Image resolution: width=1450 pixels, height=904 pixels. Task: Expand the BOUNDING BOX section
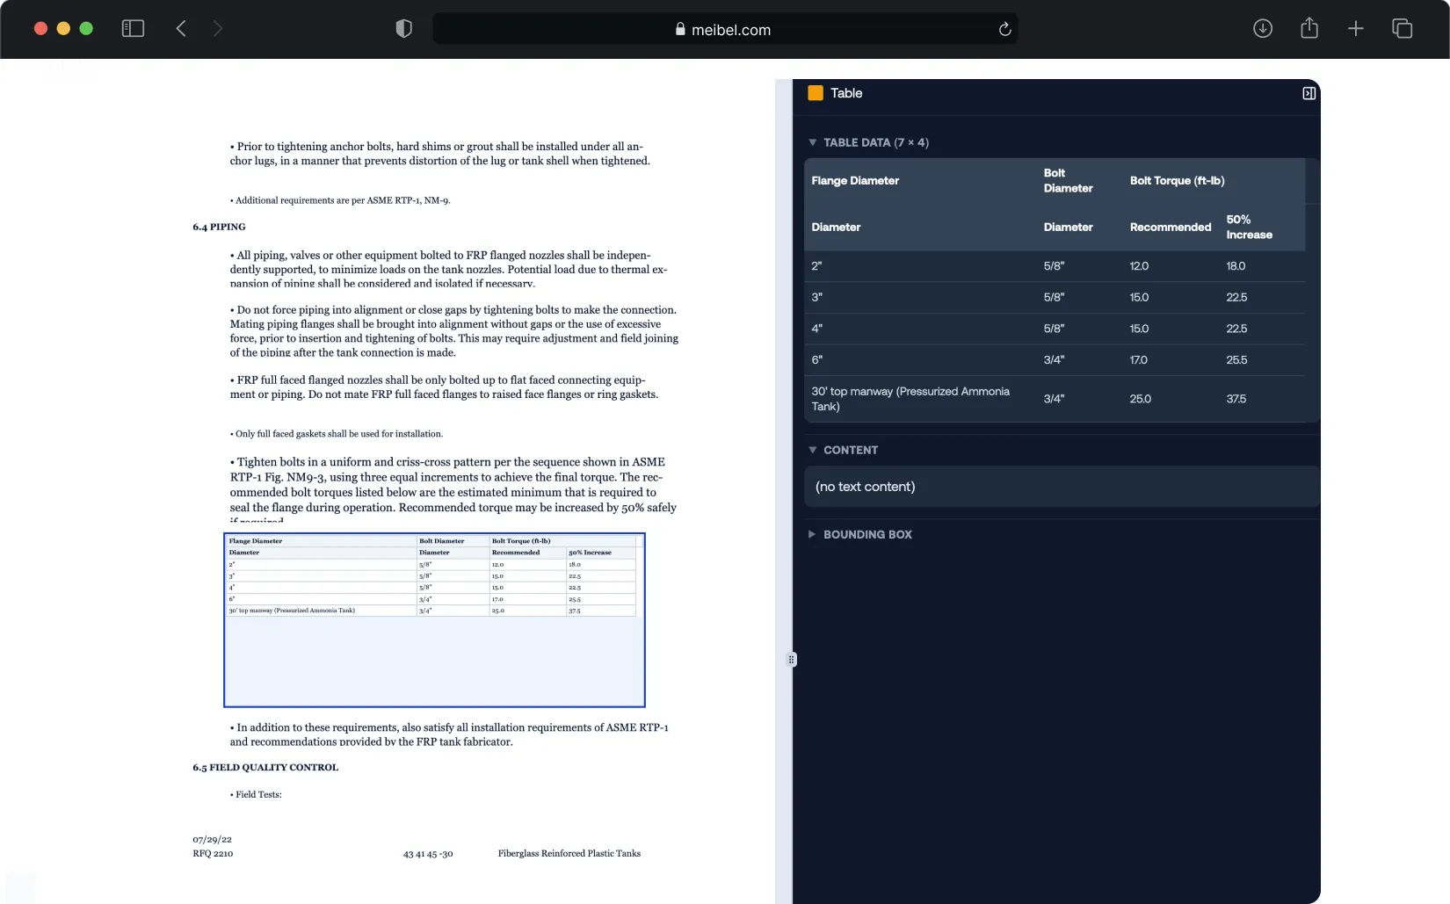pyautogui.click(x=813, y=534)
